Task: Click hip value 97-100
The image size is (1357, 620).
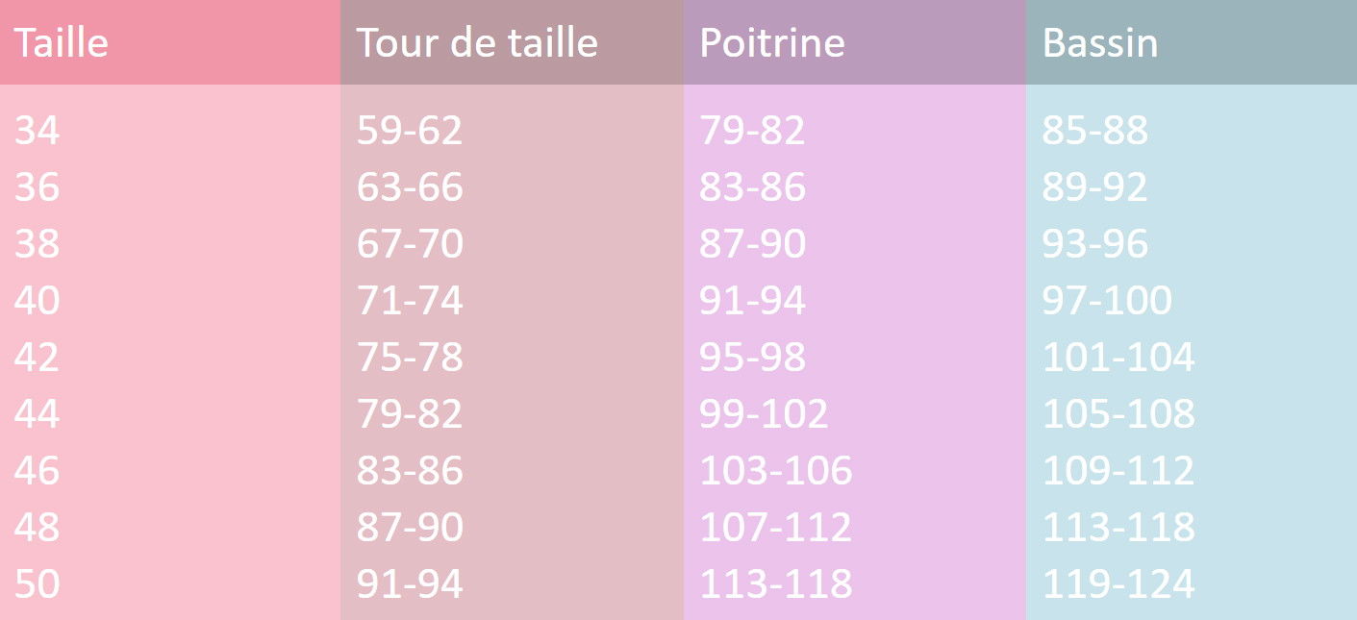Action: pyautogui.click(x=1107, y=301)
